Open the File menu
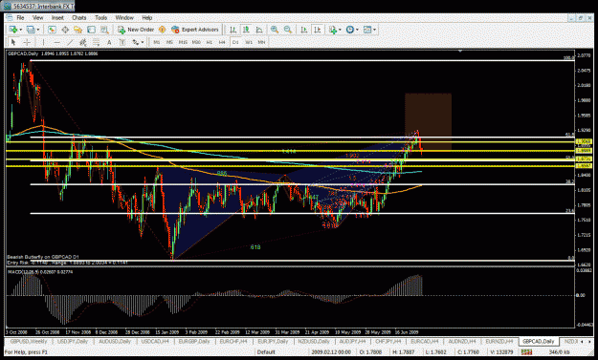Screen dimensions: 598x360 20,18
